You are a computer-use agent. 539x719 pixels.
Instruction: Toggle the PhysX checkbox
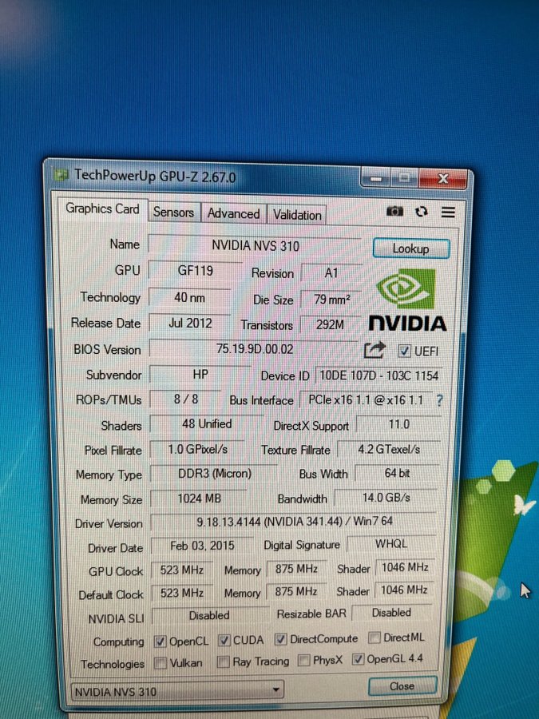pos(303,661)
